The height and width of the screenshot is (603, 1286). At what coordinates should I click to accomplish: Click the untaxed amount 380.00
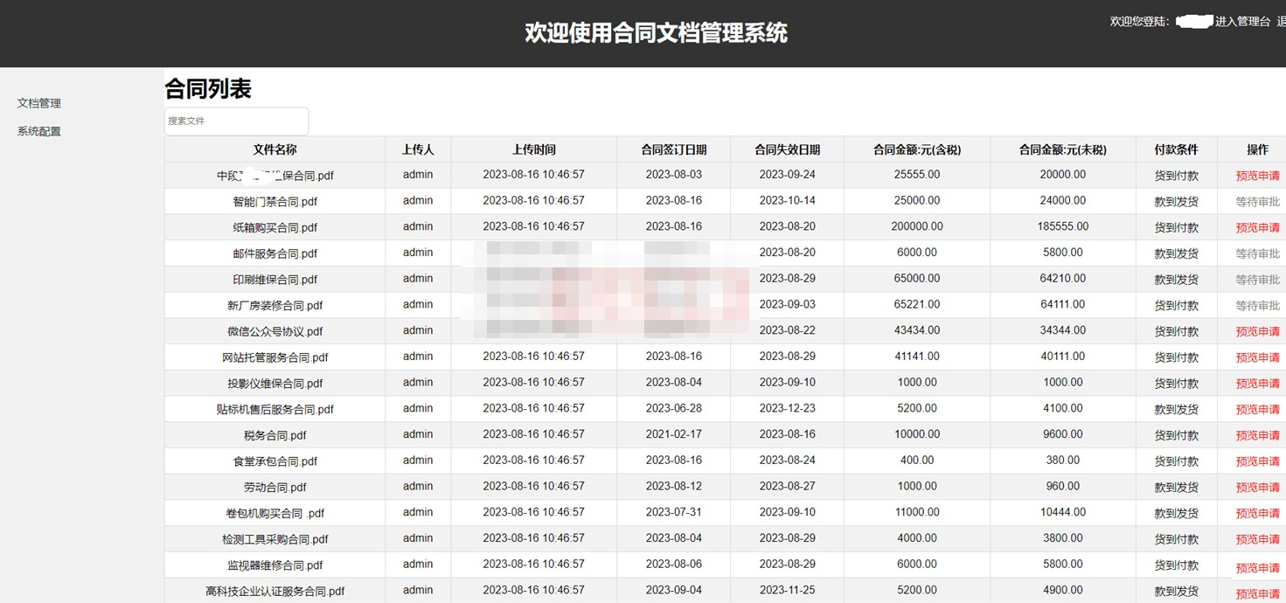(x=1062, y=460)
